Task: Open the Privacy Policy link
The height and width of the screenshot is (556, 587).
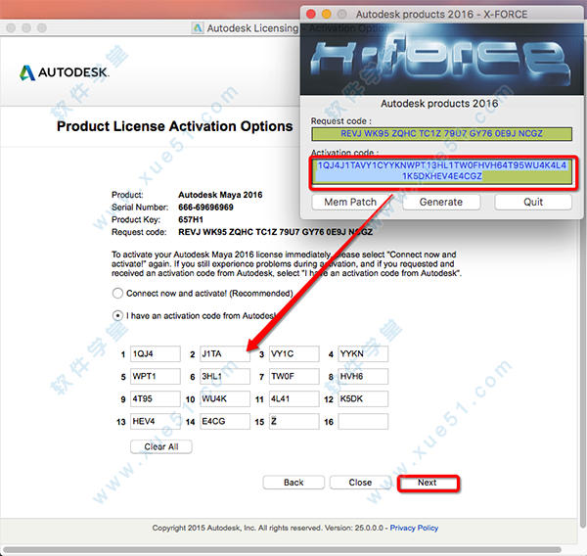Action: (414, 528)
